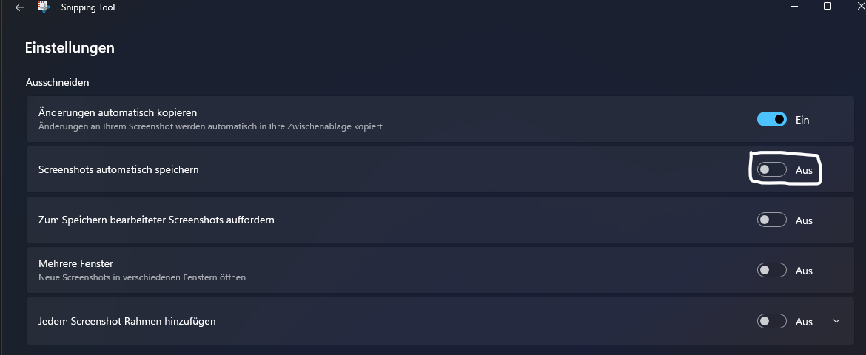Click the Ausschneiden section header

point(58,82)
